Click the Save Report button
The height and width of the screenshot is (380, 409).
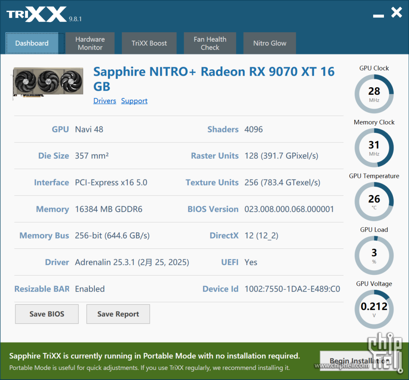coord(118,314)
